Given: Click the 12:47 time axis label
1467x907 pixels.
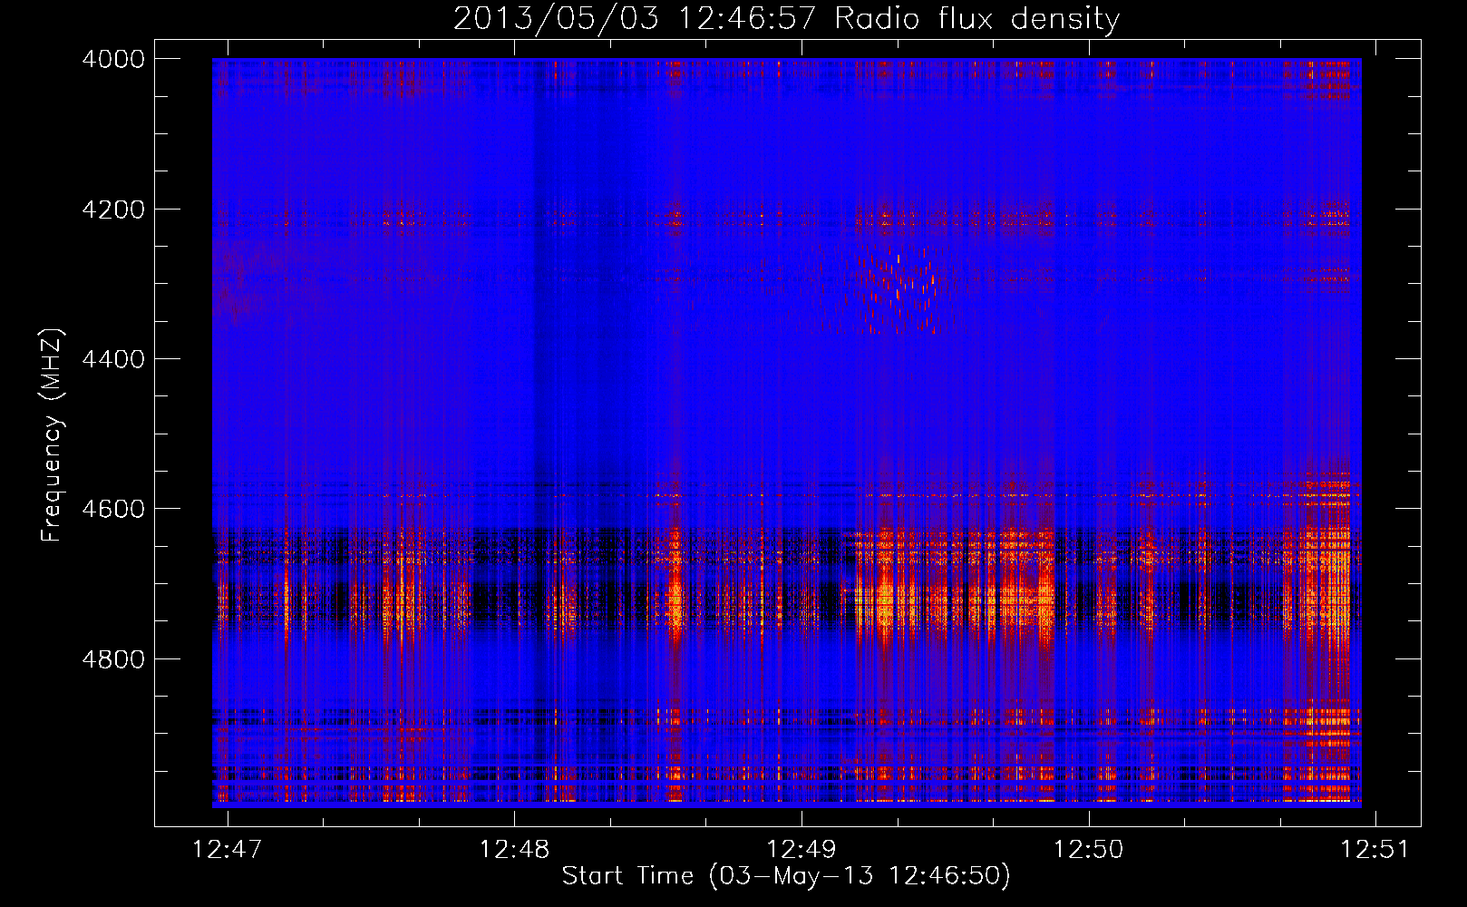Looking at the screenshot, I should [x=228, y=849].
